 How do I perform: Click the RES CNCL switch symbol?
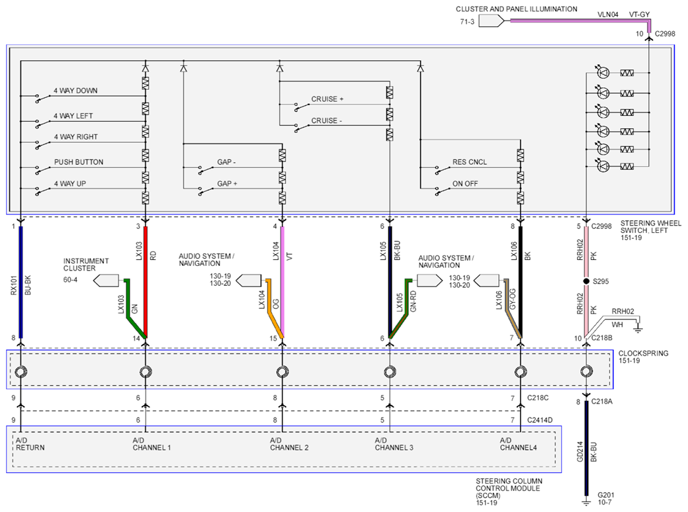click(x=443, y=170)
